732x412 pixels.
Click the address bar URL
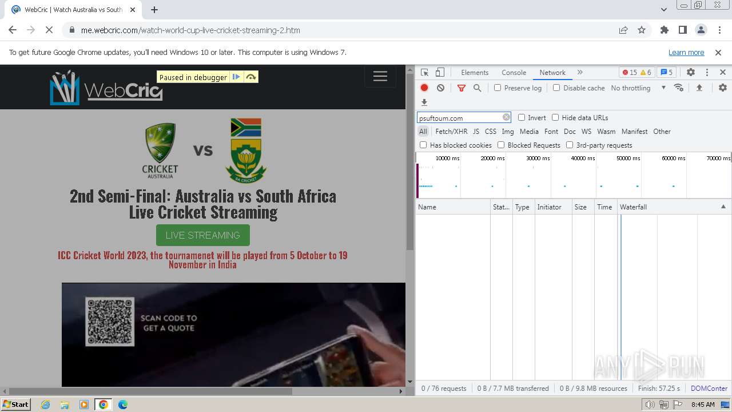[x=190, y=30]
